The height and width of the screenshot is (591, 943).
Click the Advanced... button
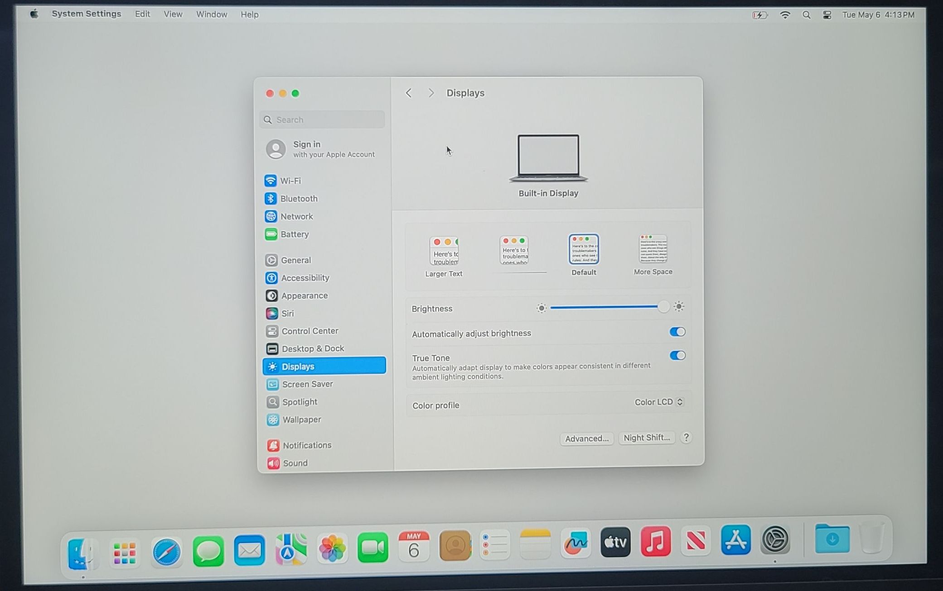586,438
